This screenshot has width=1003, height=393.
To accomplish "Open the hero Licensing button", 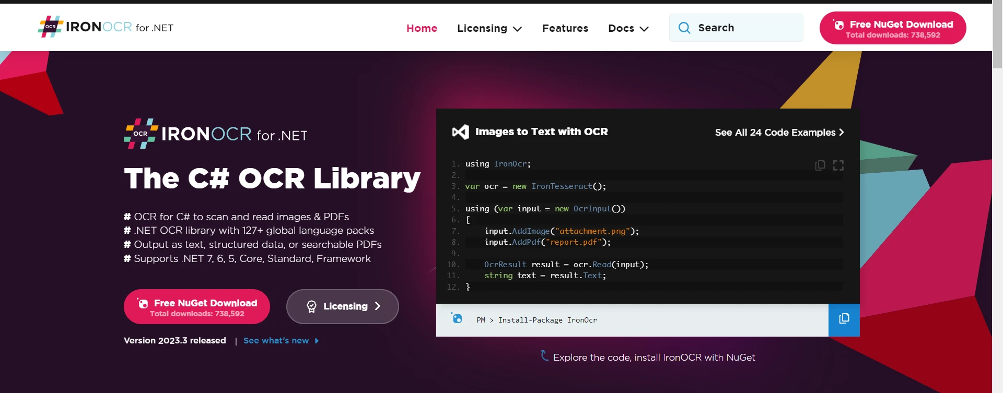I will (x=343, y=306).
